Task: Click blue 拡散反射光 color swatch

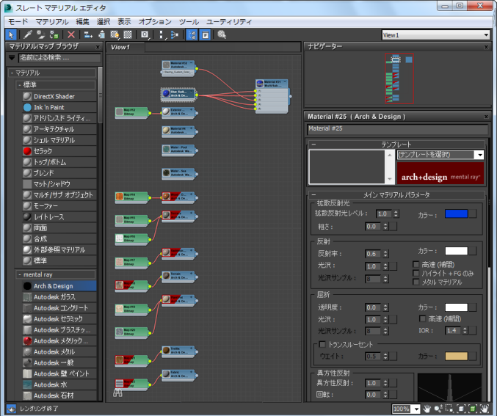Action: pyautogui.click(x=456, y=214)
